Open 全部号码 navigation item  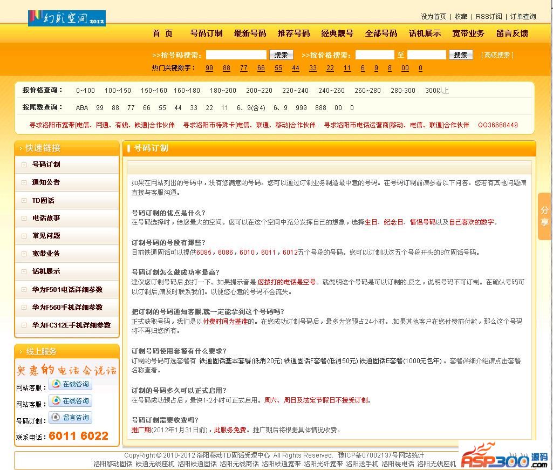tap(381, 33)
